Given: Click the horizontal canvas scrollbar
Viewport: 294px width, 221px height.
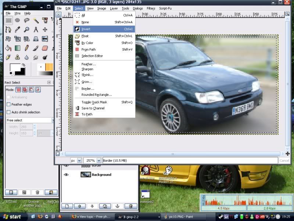Looking at the screenshot, I should pyautogui.click(x=172, y=154).
